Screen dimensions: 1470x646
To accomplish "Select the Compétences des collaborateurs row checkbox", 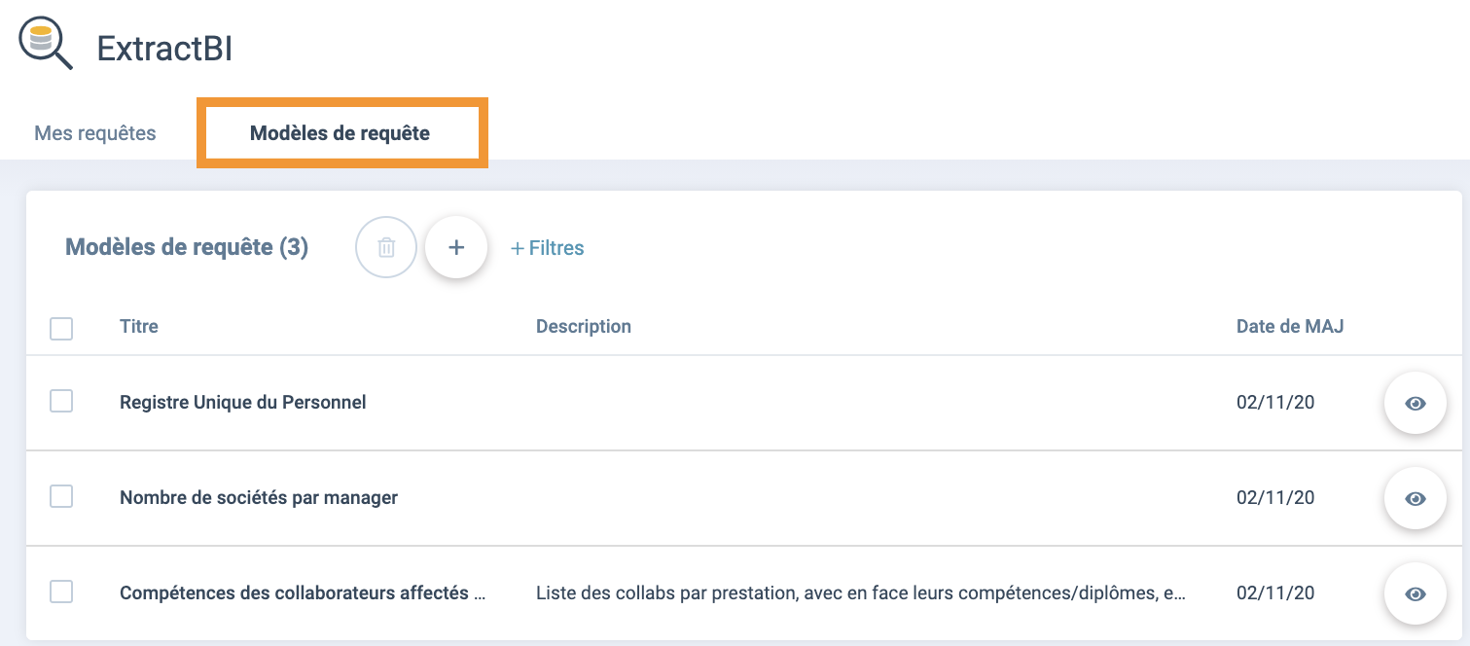I will coord(61,592).
